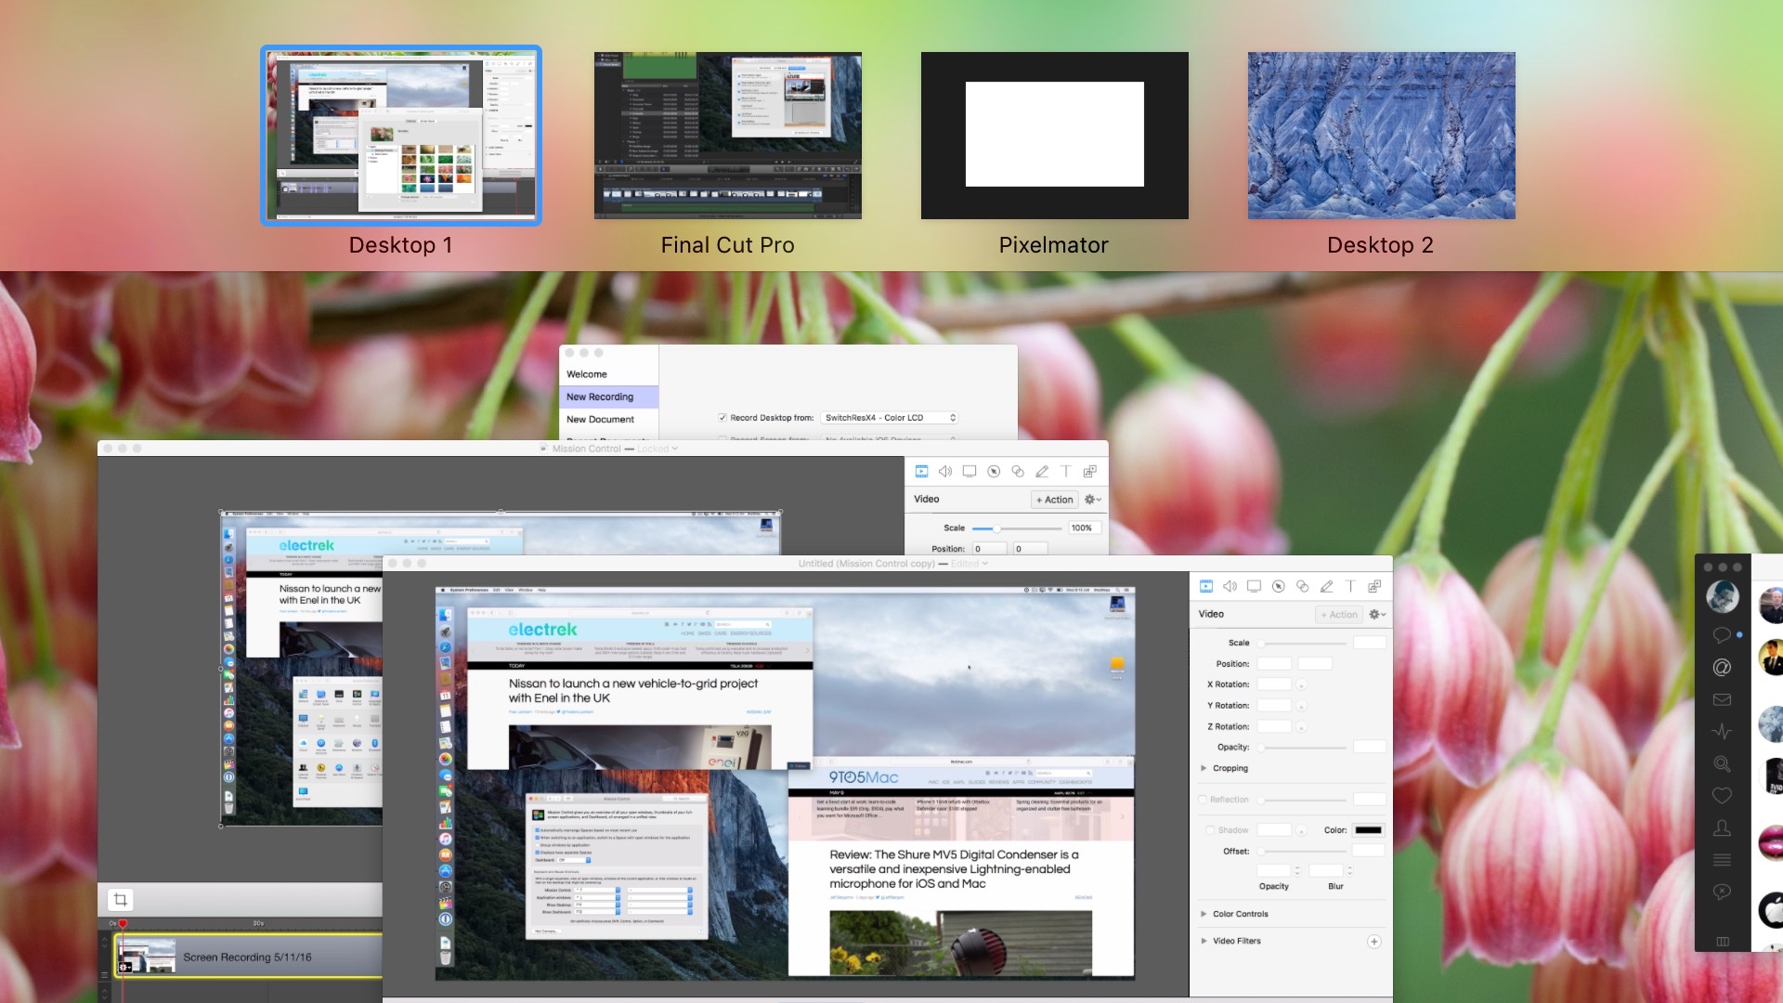Viewport: 1783px width, 1003px height.
Task: Select New Document in welcome sidebar
Action: pyautogui.click(x=600, y=420)
